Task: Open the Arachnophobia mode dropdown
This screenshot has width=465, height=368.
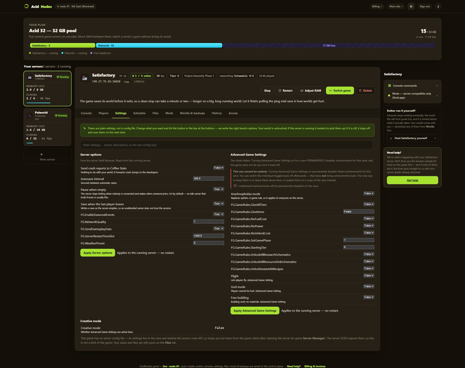Action: (x=369, y=193)
